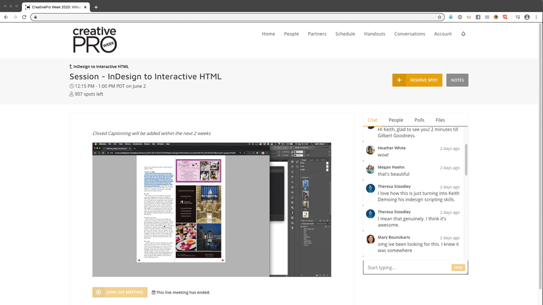Send the chat message with Send button
The image size is (543, 305).
click(x=458, y=268)
